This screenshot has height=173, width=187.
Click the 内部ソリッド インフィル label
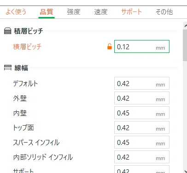pos(43,157)
